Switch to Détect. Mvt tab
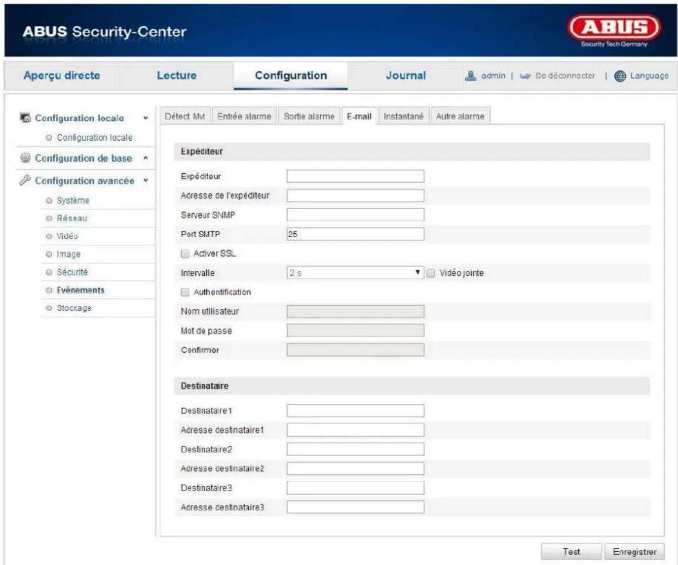Screen dimensions: 678x565 click(x=185, y=116)
